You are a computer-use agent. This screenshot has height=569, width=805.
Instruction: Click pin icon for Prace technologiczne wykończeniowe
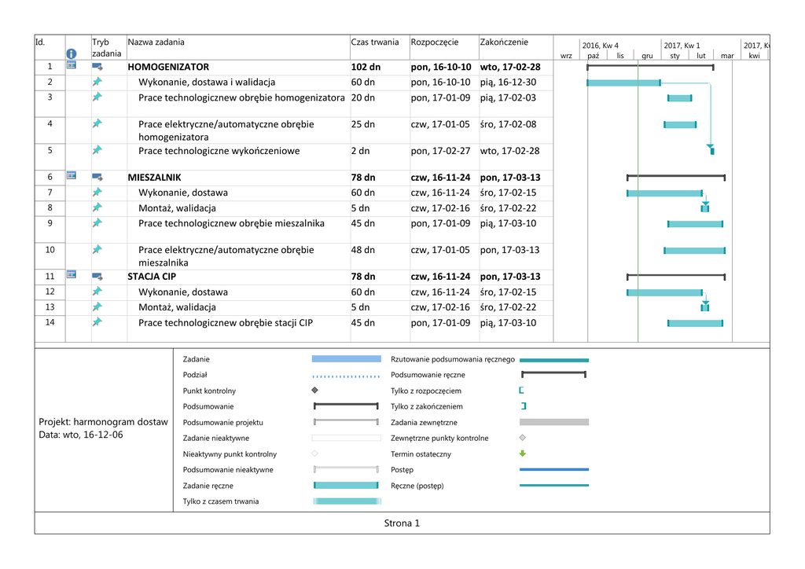click(x=97, y=150)
